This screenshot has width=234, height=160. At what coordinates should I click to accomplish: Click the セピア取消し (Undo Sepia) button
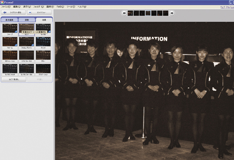[x=14, y=79]
